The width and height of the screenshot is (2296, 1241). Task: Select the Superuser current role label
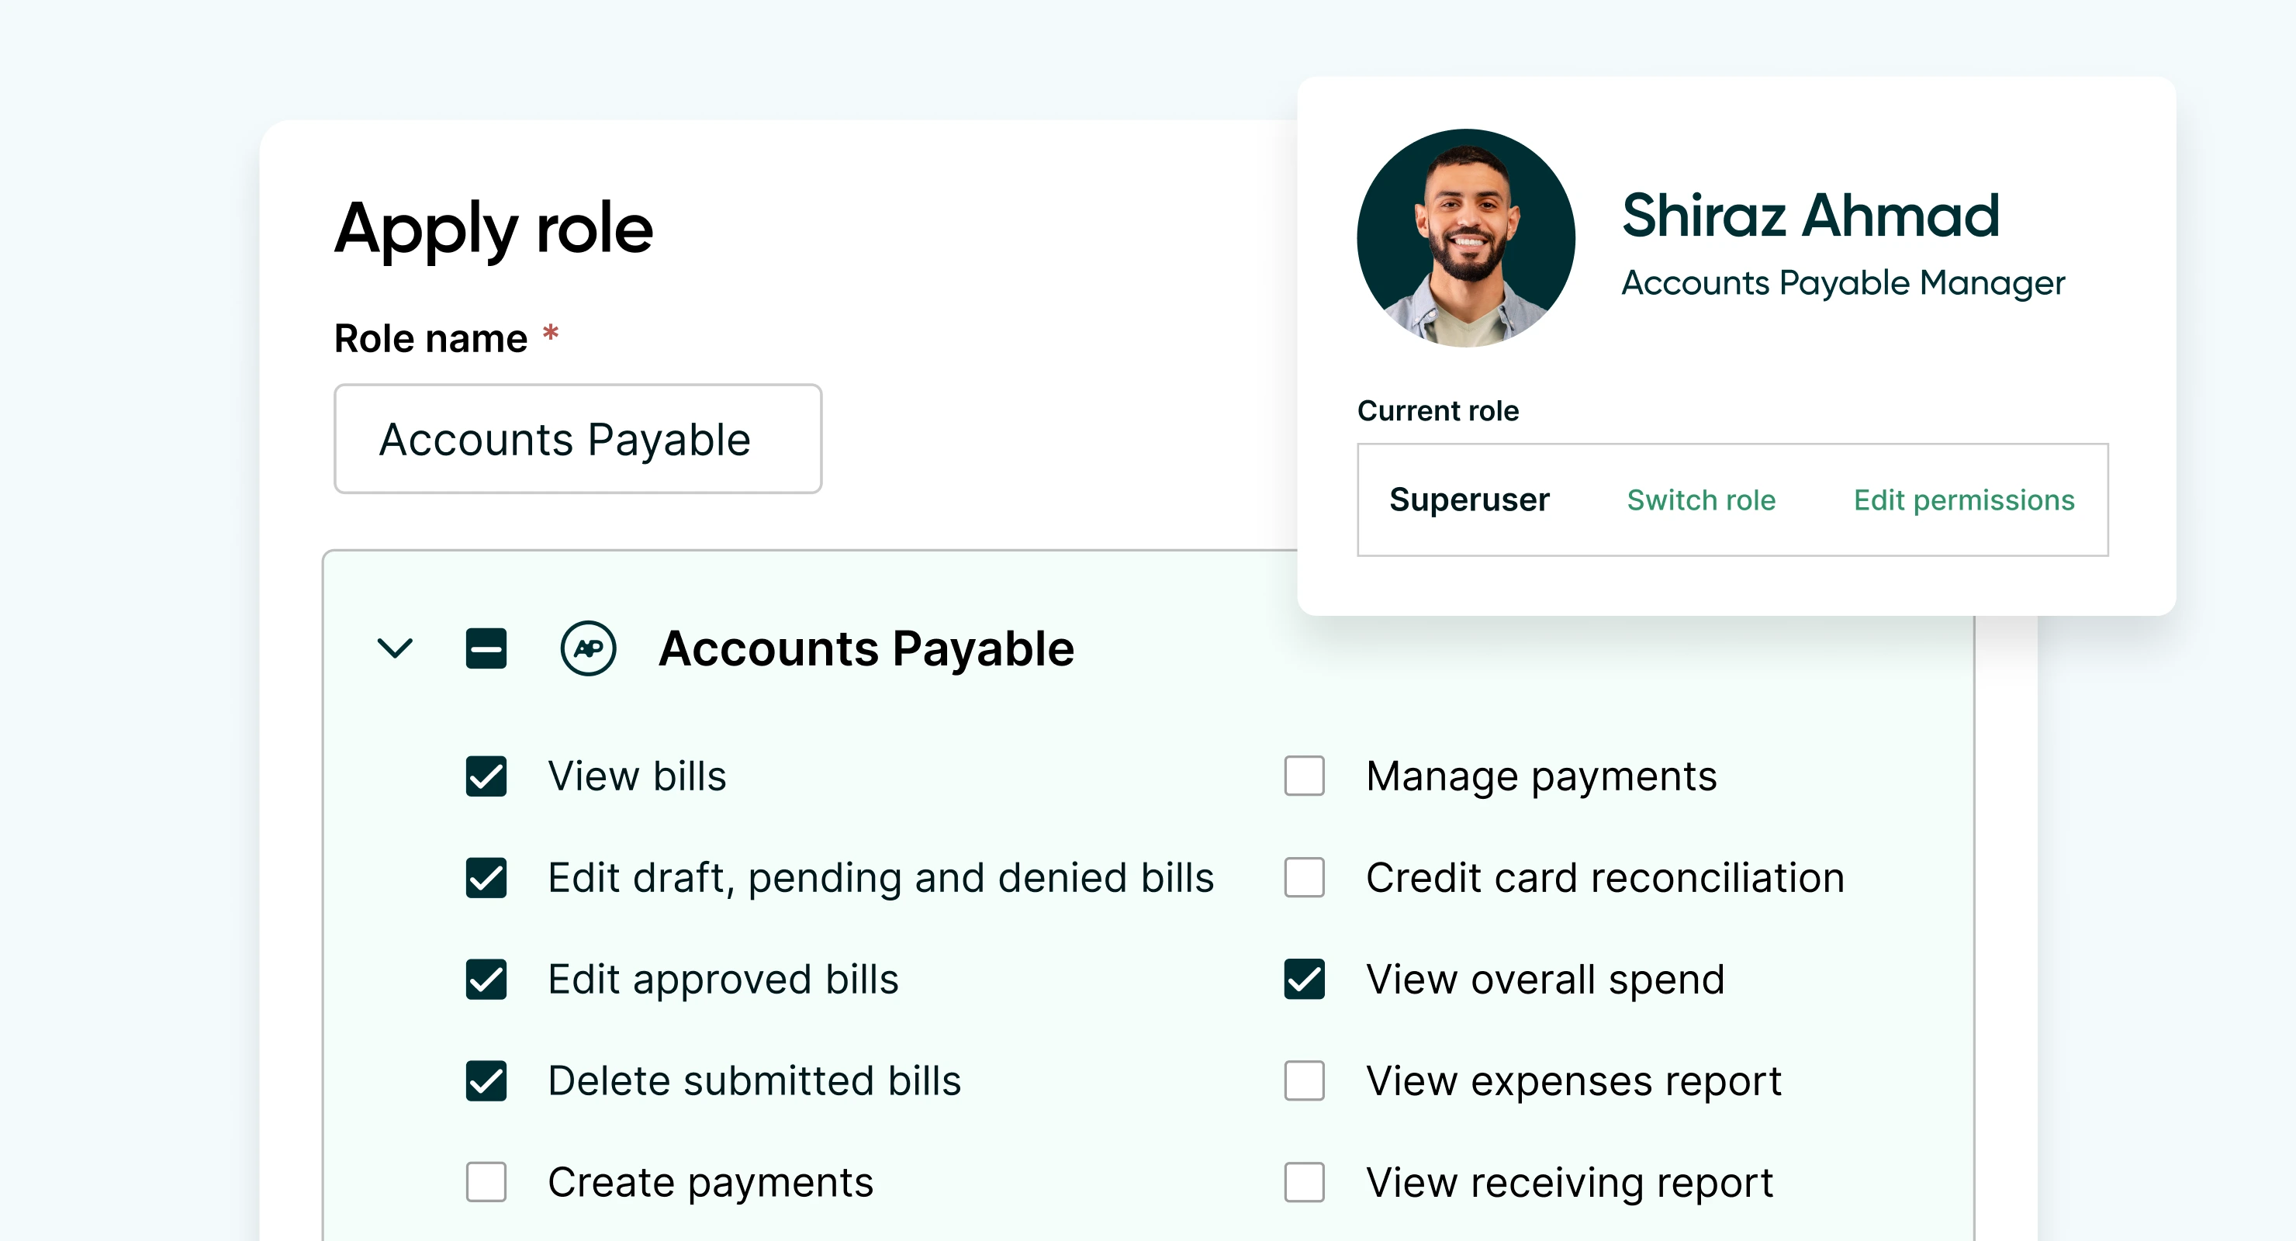[x=1469, y=500]
